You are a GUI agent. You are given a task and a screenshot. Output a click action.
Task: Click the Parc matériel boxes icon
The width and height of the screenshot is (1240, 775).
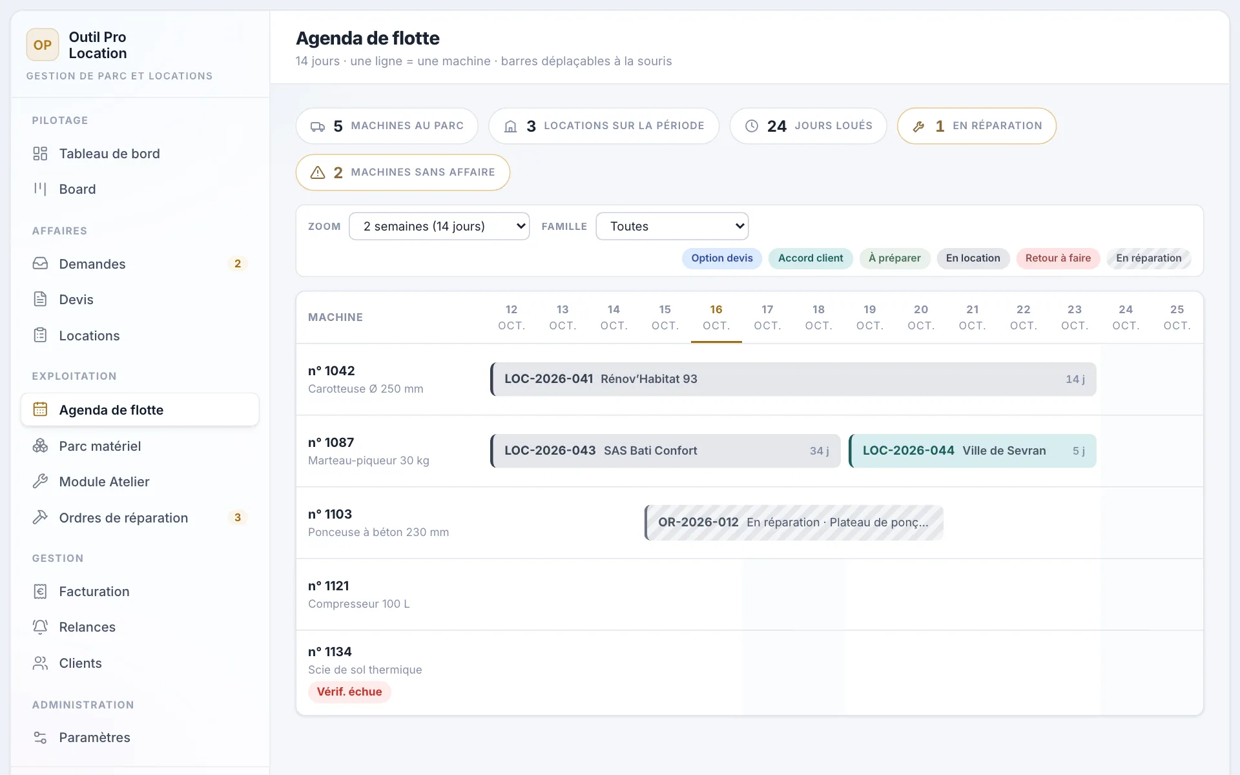(x=40, y=446)
